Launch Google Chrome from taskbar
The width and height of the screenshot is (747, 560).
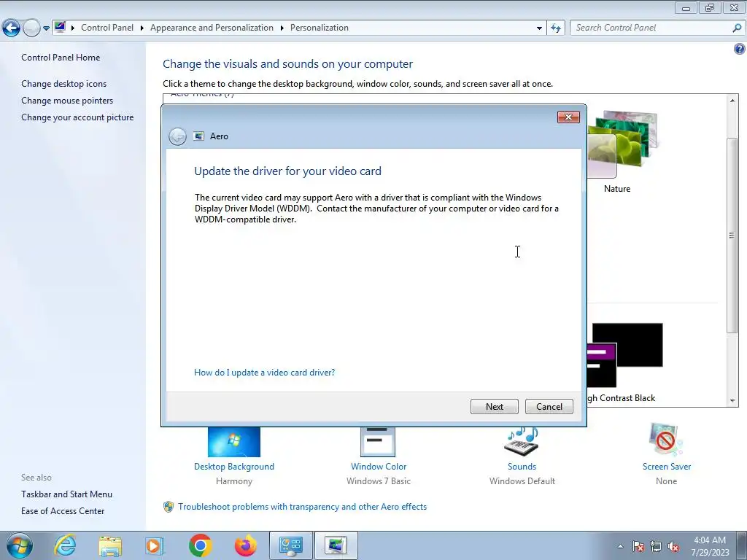(200, 545)
